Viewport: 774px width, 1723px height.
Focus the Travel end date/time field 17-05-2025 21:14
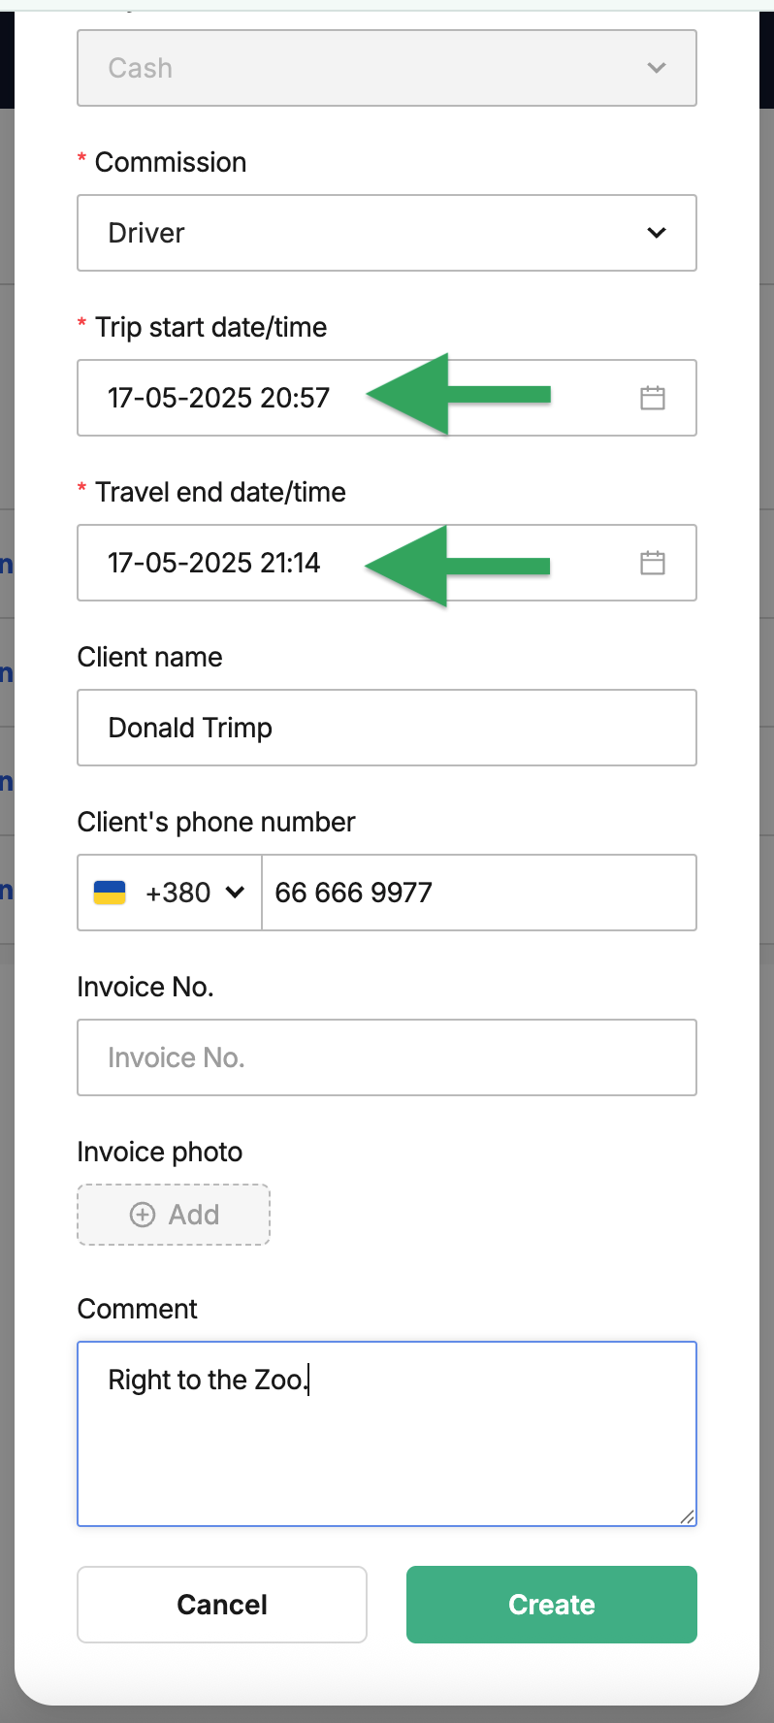point(387,563)
